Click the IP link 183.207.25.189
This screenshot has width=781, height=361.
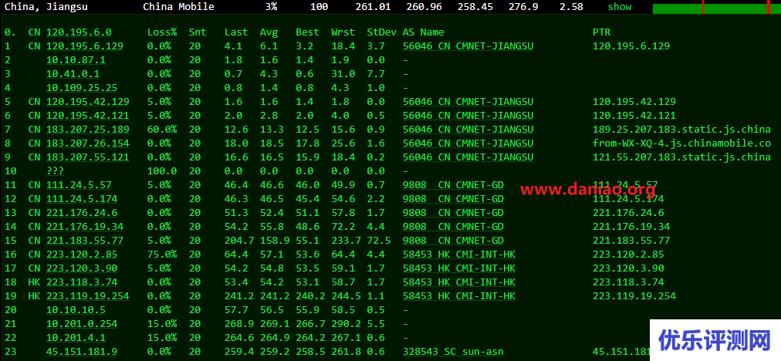tap(88, 130)
